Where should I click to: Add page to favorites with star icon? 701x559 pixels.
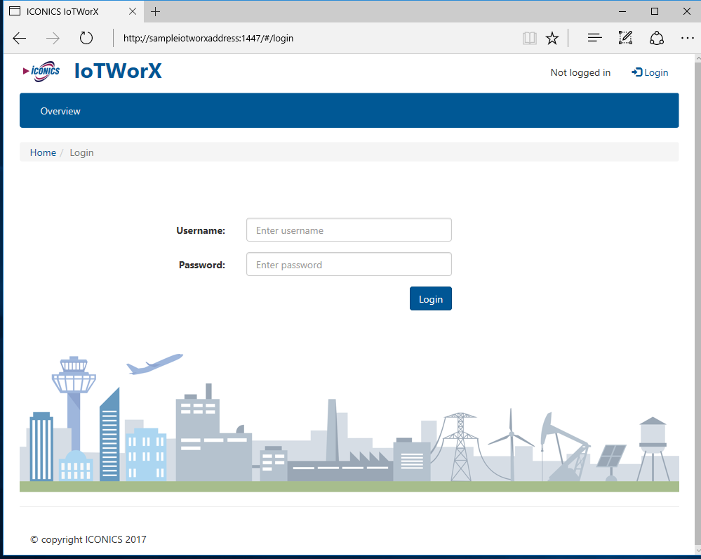pyautogui.click(x=552, y=38)
